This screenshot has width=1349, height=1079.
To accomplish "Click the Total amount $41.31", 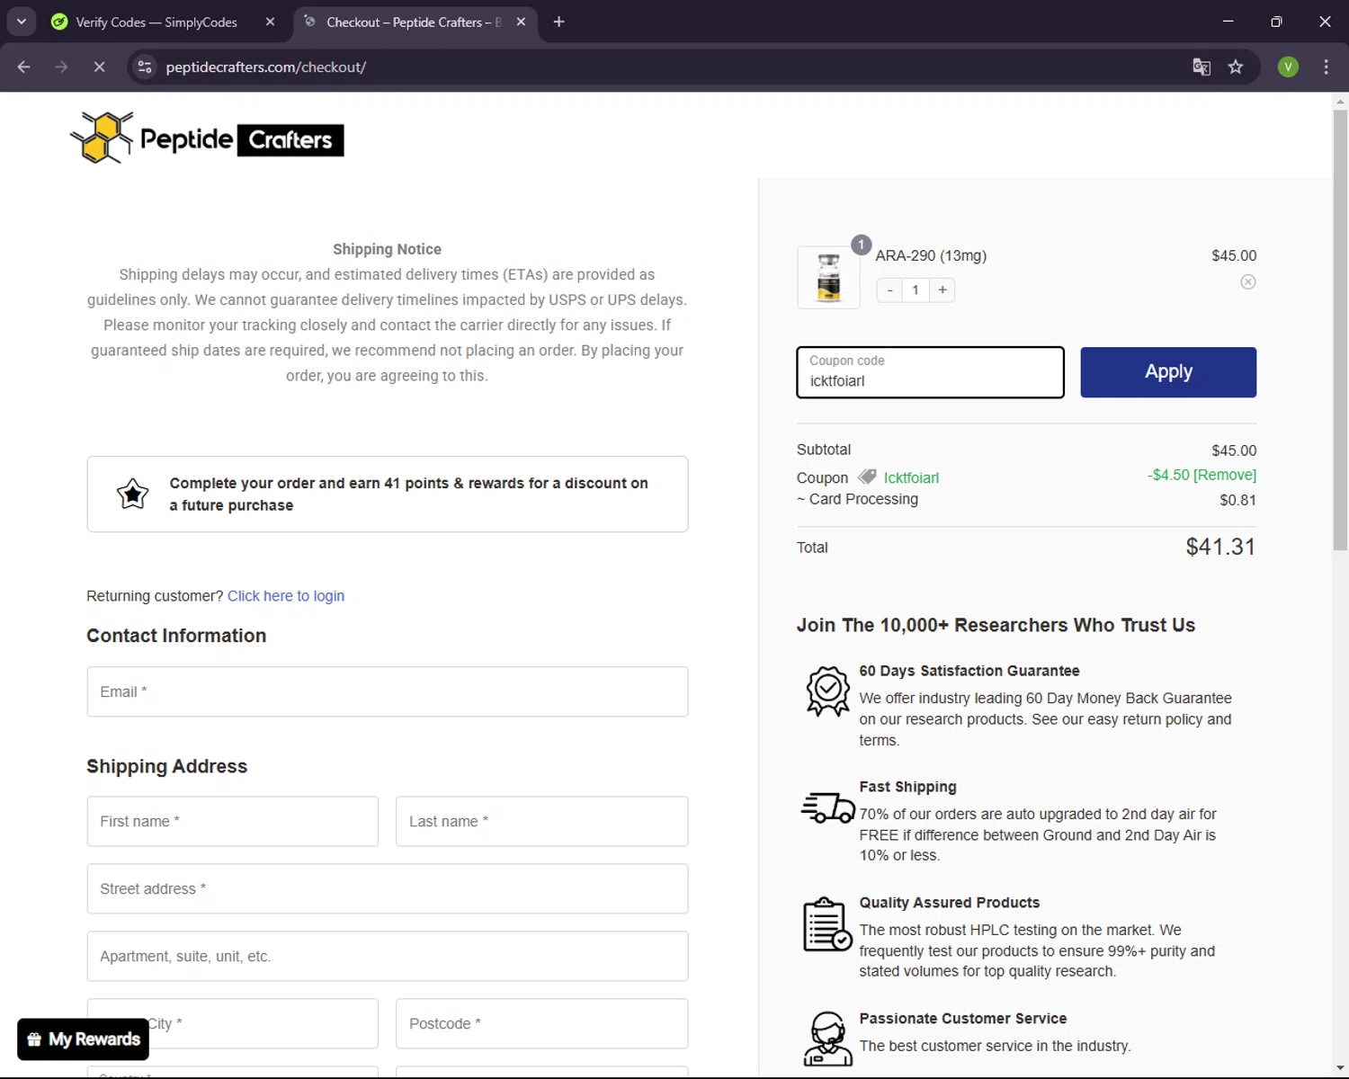I will click(1220, 547).
